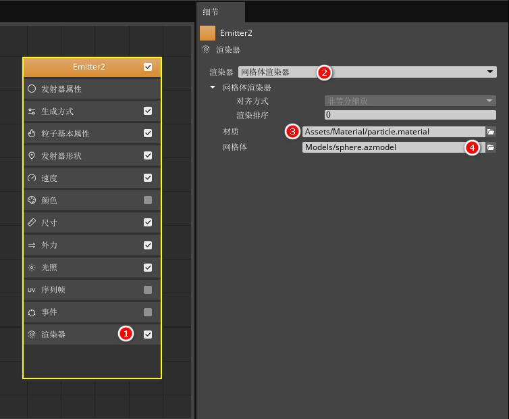
Task: Click the 网格体渲染器 section label
Action: tap(246, 87)
